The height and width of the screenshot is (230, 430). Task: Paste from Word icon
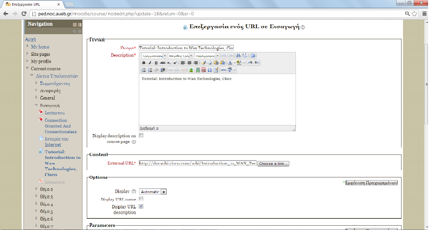[222, 63]
